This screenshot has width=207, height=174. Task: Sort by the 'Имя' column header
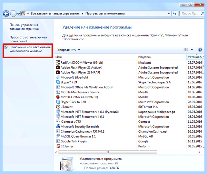coord(96,57)
